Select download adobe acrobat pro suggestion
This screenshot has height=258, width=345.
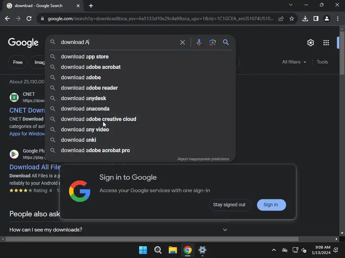coord(140,150)
